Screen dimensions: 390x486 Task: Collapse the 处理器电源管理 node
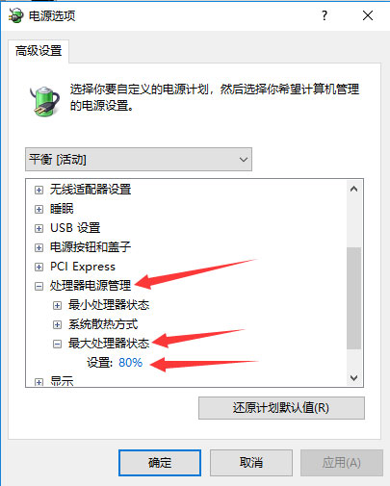(x=39, y=286)
